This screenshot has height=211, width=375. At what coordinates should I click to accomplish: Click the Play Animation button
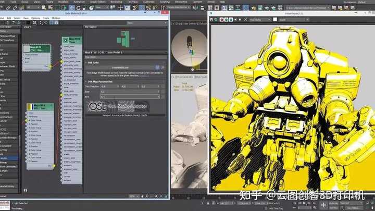click(x=305, y=203)
